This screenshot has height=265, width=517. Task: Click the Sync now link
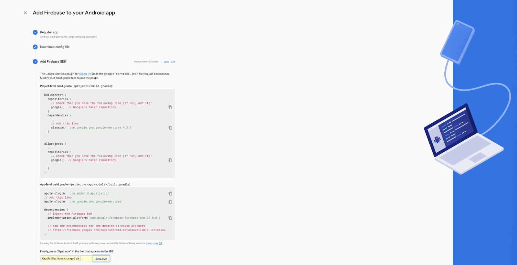pos(101,259)
